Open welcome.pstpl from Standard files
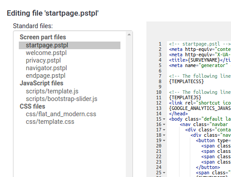 [x=46, y=53]
